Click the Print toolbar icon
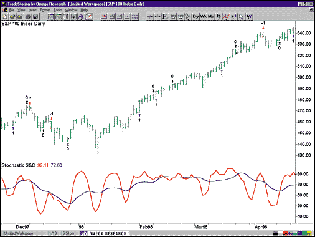Screen dimensions: 315x237 [x=28, y=17]
